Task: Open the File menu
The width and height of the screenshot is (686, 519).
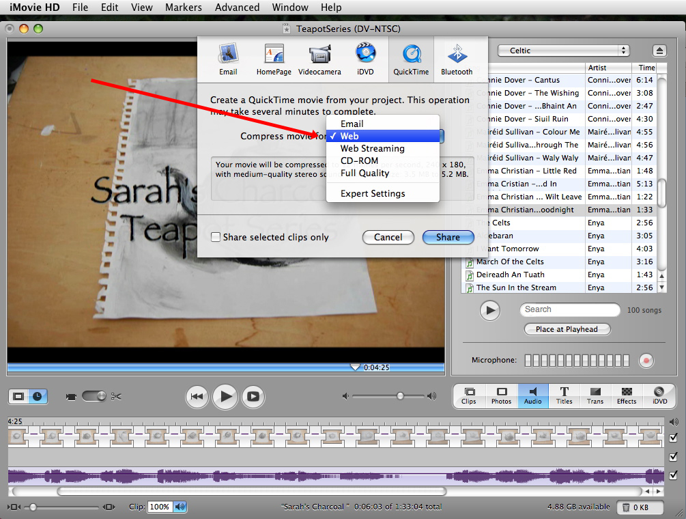Action: [80, 8]
